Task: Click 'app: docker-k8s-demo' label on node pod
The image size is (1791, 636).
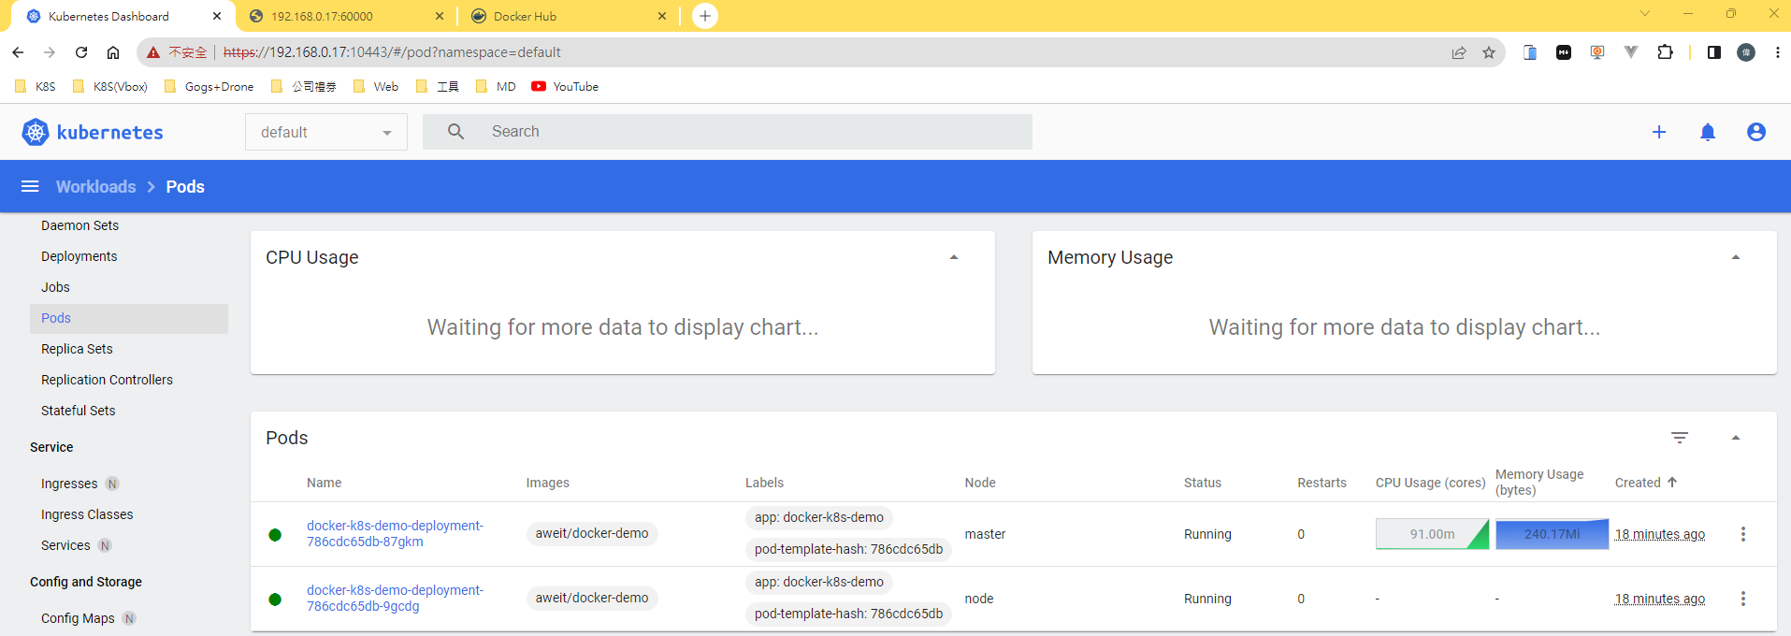Action: 819,582
